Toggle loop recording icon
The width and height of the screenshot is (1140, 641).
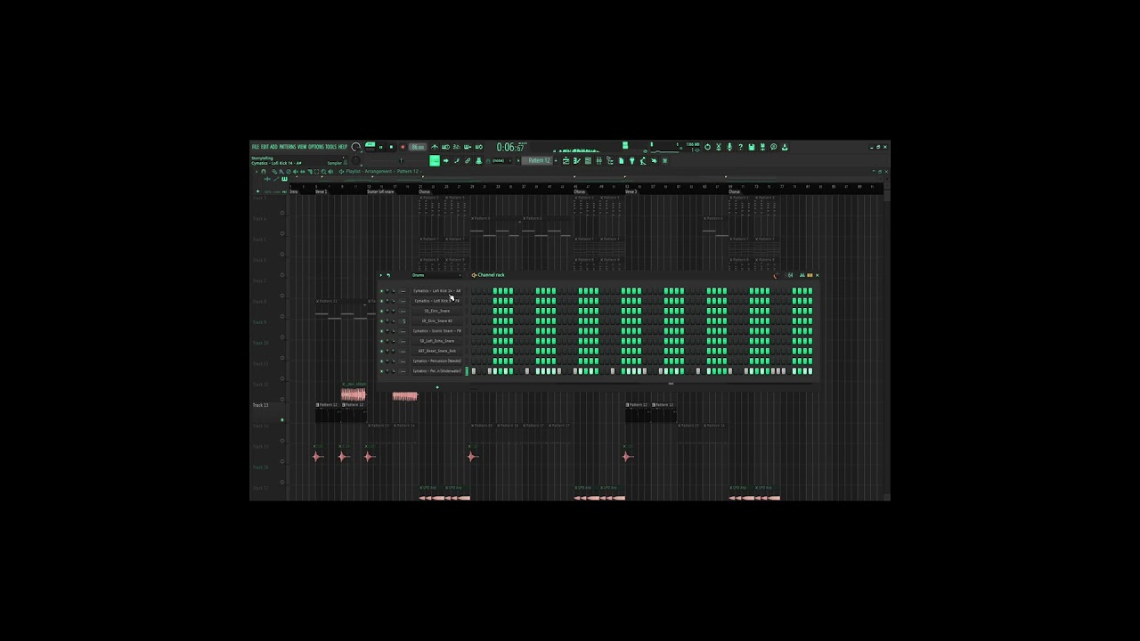click(x=478, y=147)
